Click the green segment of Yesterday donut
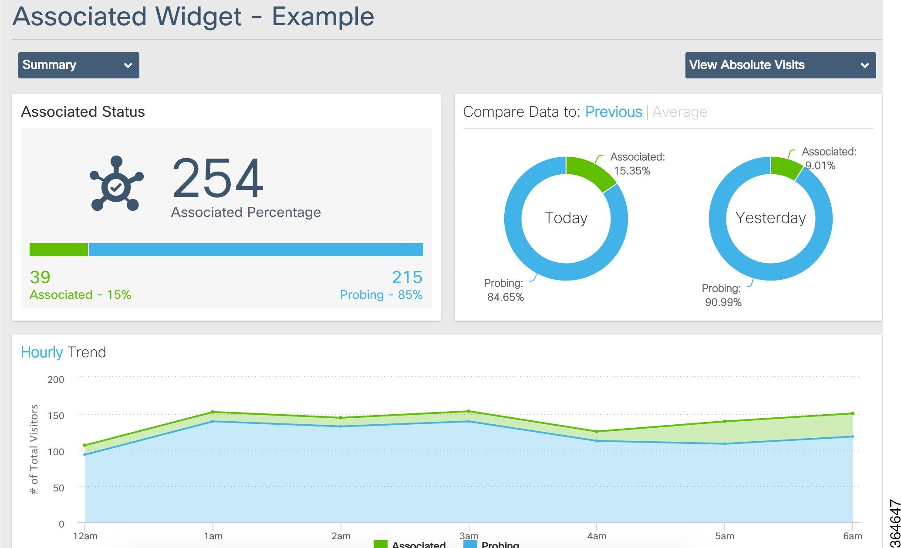This screenshot has width=901, height=548. pos(785,167)
